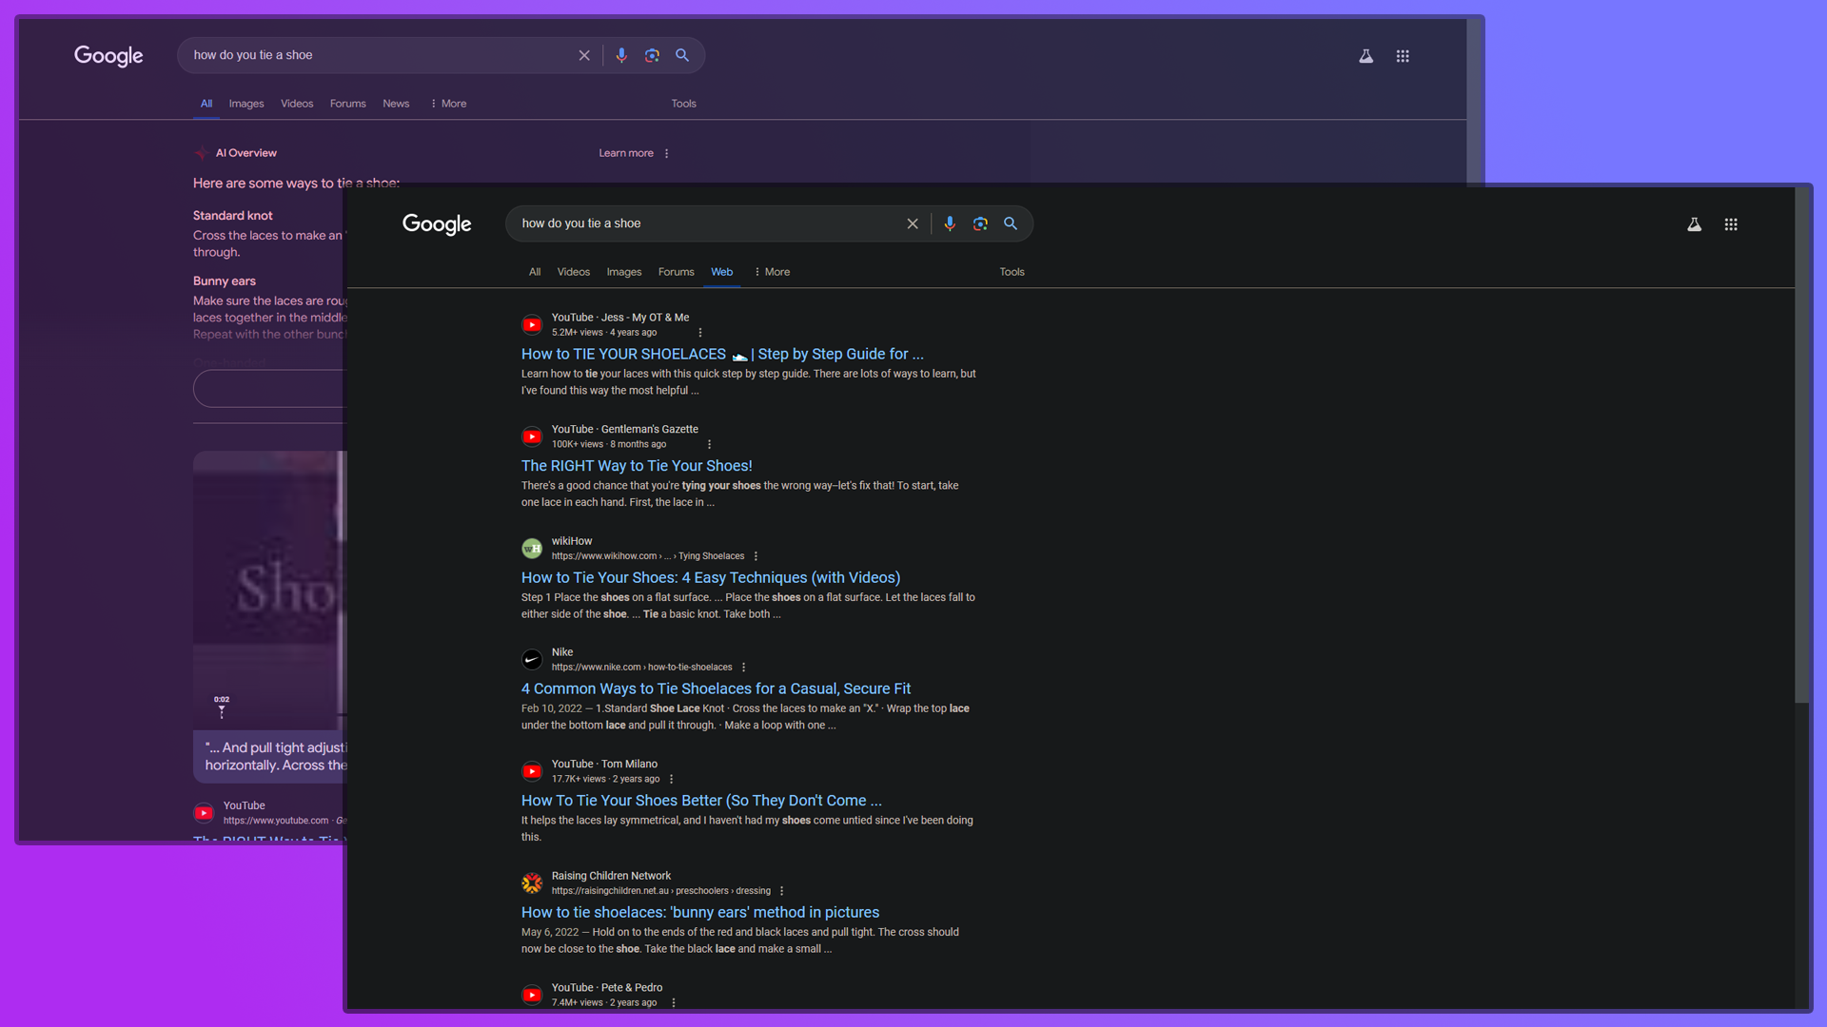
Task: Open options menu for wikiHow result
Action: click(x=756, y=556)
